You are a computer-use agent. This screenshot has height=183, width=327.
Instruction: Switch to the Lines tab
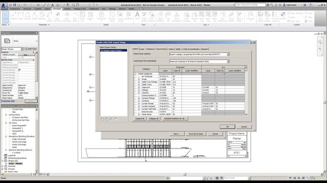[142, 49]
